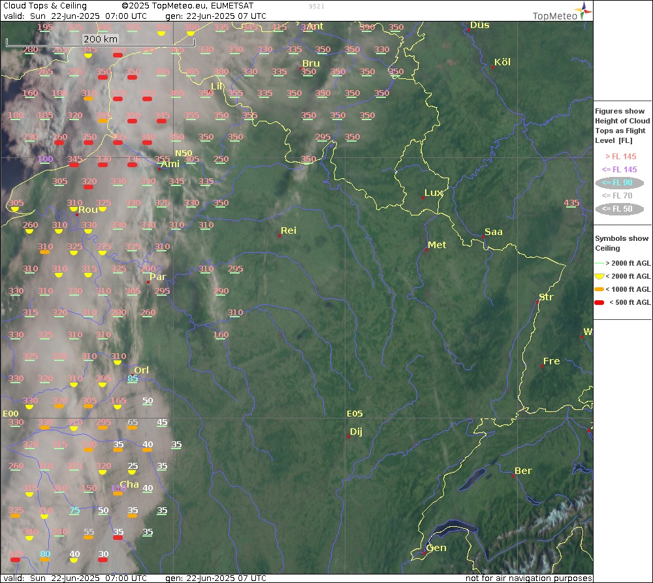Click the green line ceiling symbol above 2000 ft AGL

click(599, 263)
